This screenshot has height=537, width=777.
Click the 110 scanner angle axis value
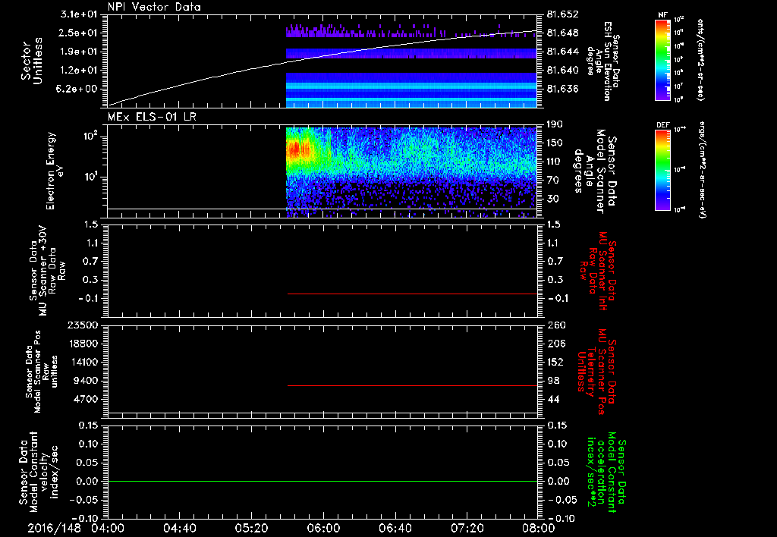click(x=555, y=162)
